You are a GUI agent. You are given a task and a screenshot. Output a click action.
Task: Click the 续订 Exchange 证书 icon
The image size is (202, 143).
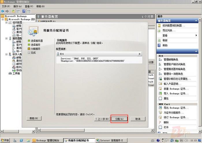pyautogui.click(x=160, y=117)
